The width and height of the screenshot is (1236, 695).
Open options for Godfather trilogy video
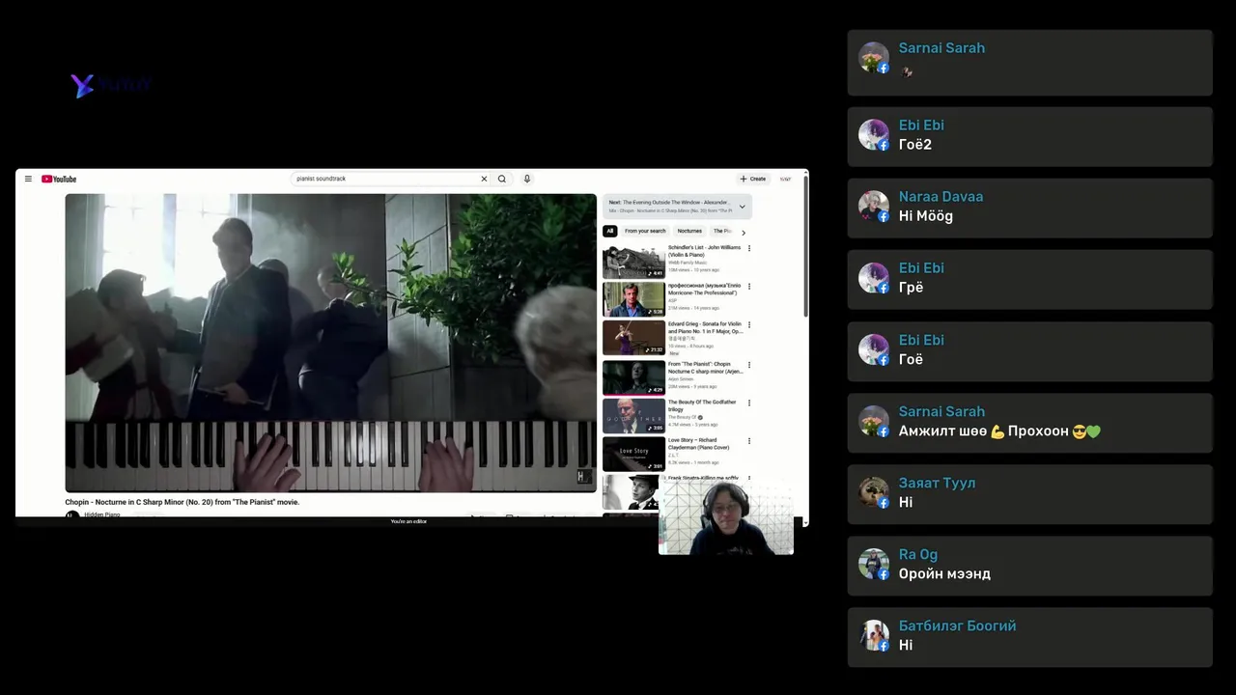[749, 403]
